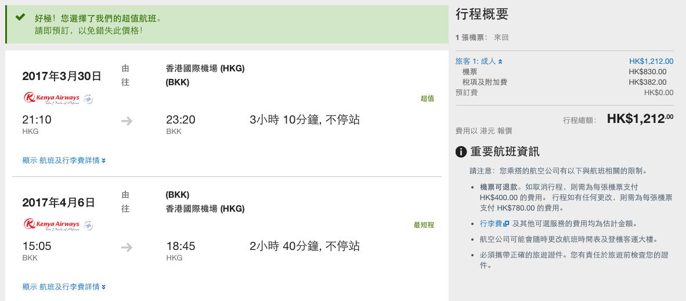The width and height of the screenshot is (686, 301).
Task: Click the 2017年3月30日 departure date
Action: pyautogui.click(x=62, y=76)
